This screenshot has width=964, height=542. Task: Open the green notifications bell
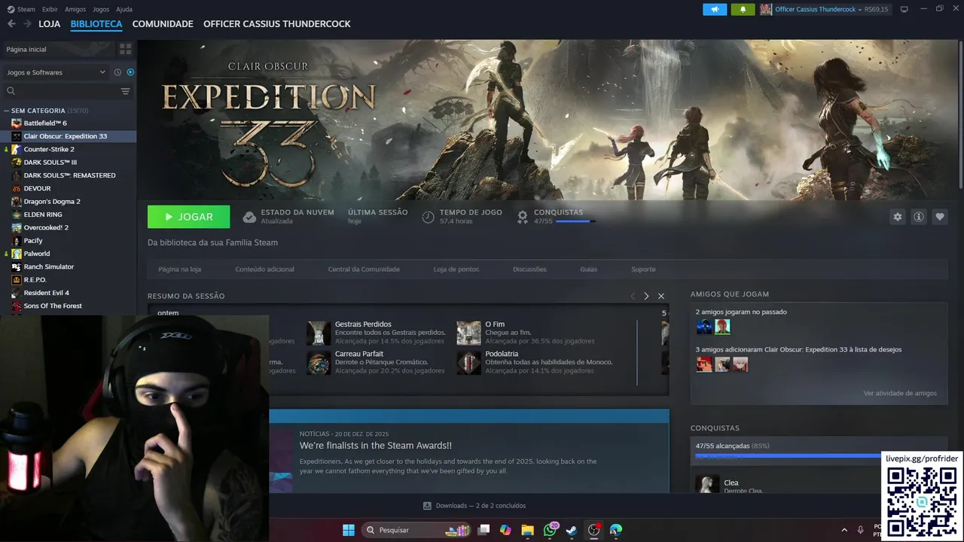point(743,9)
